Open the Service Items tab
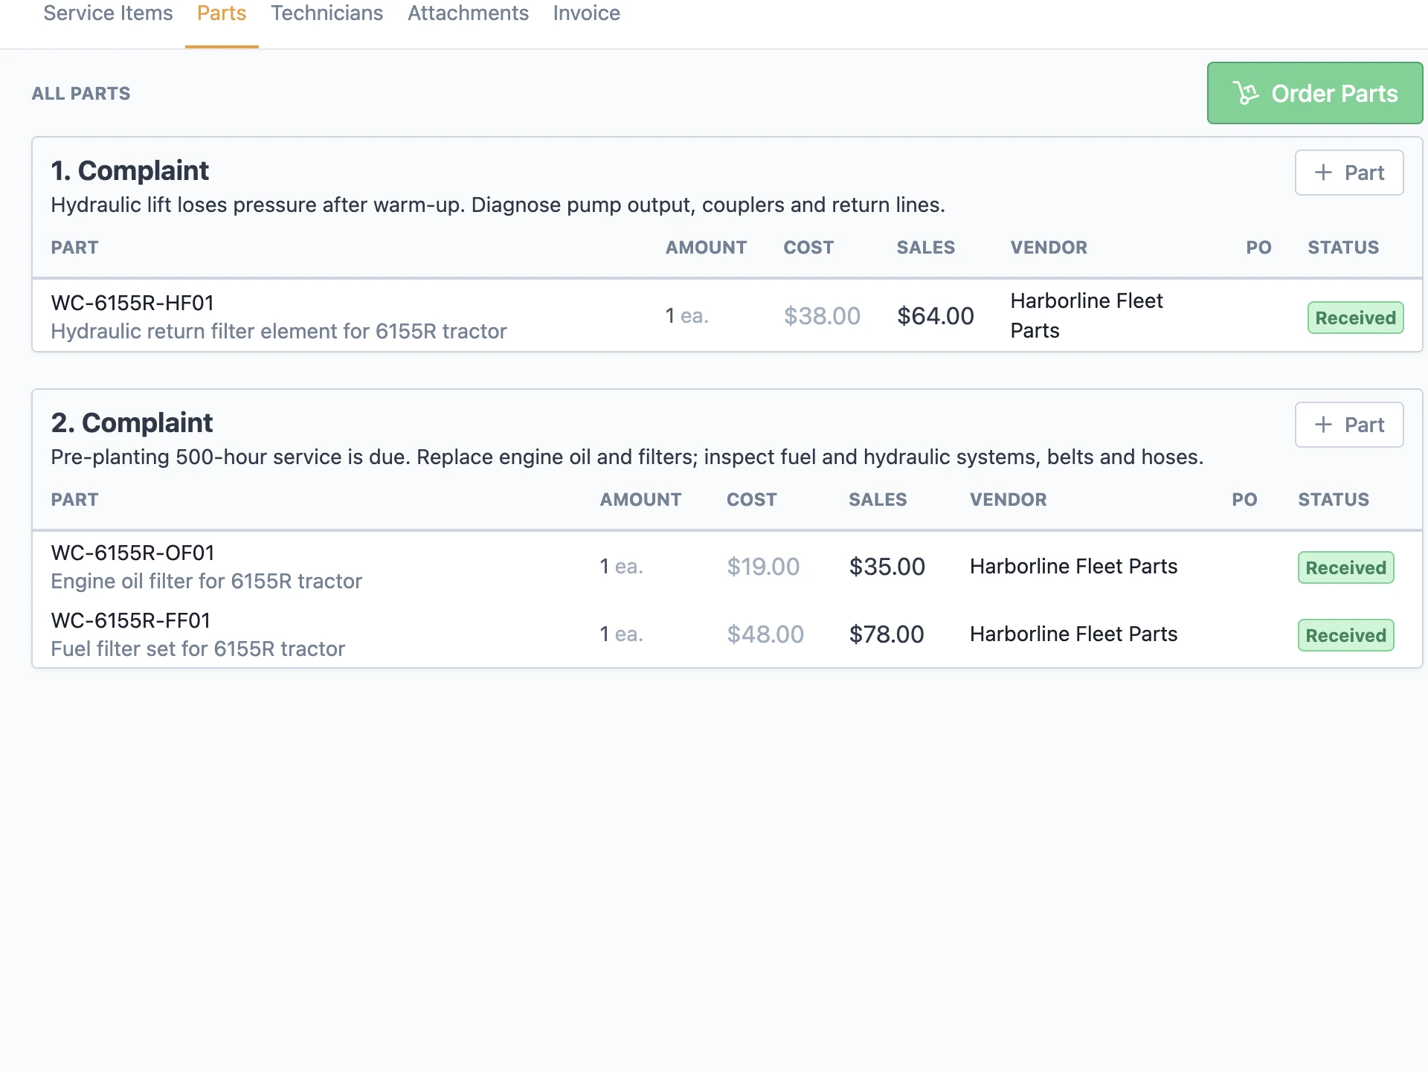Viewport: 1428px width, 1071px height. click(x=108, y=13)
